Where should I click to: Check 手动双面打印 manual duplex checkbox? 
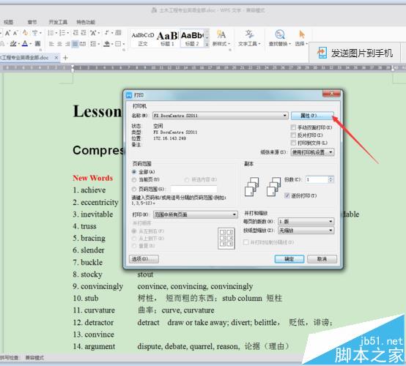(293, 127)
